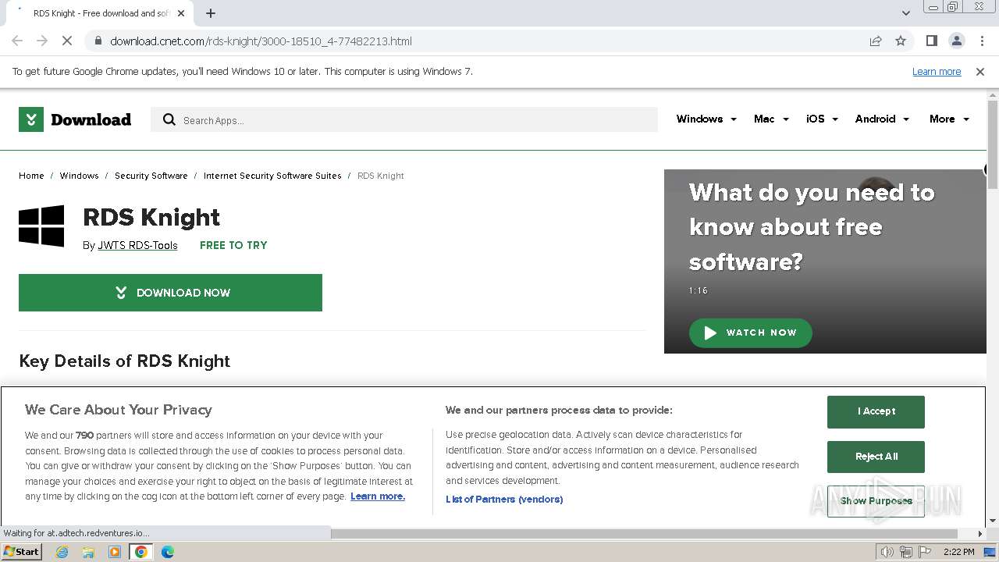Accept cookies with I Accept button
999x562 pixels.
[876, 411]
